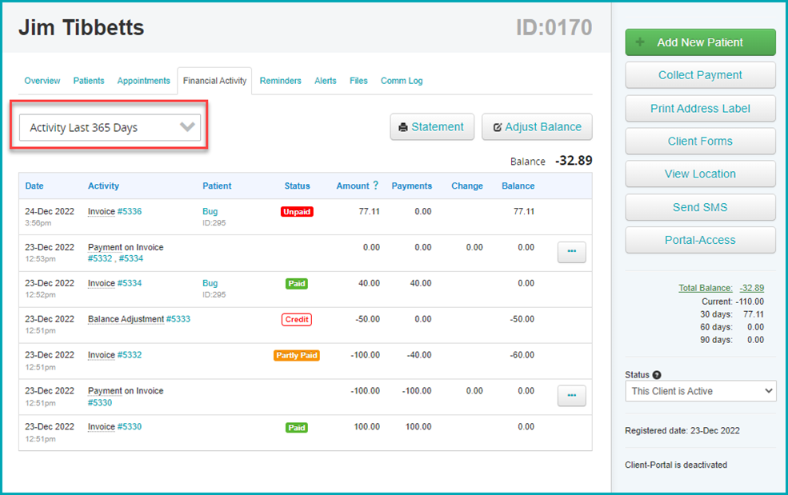The height and width of the screenshot is (495, 788).
Task: Click the question mark beside the Amount column
Action: point(376,186)
